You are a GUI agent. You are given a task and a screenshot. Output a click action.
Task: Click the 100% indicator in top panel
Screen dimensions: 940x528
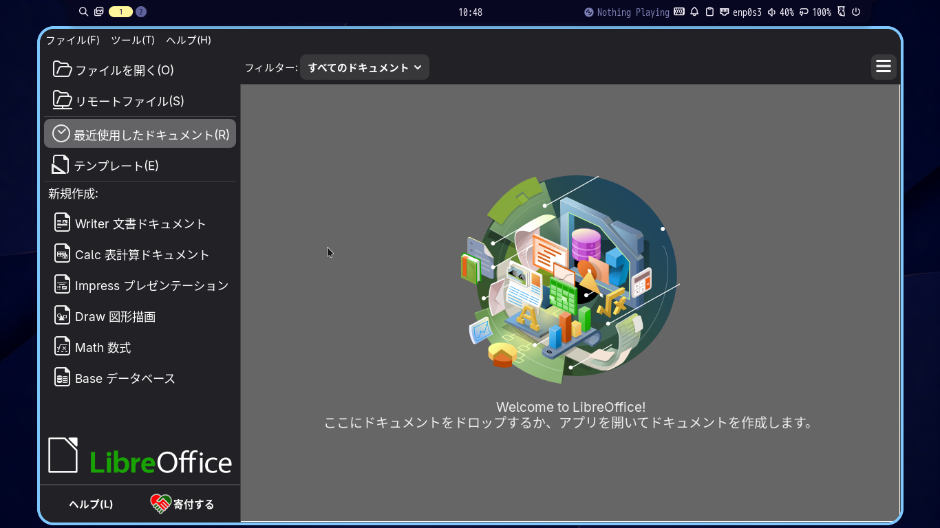pyautogui.click(x=815, y=12)
